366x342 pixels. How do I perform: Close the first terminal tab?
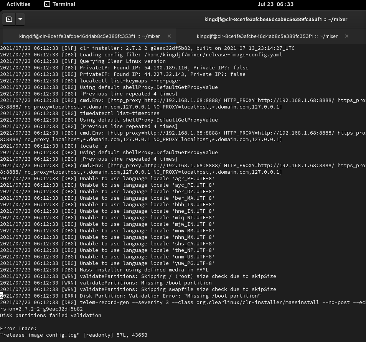169,36
